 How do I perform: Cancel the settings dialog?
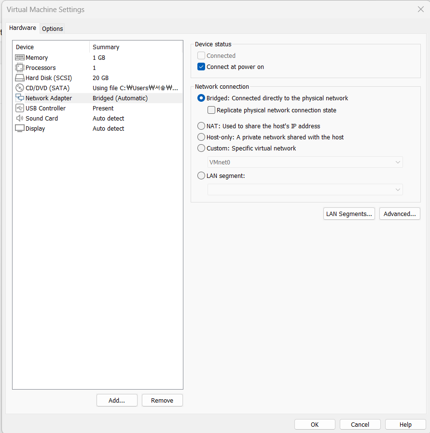360,424
